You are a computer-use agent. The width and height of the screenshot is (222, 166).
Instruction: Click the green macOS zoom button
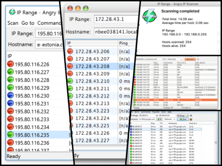[86, 8]
